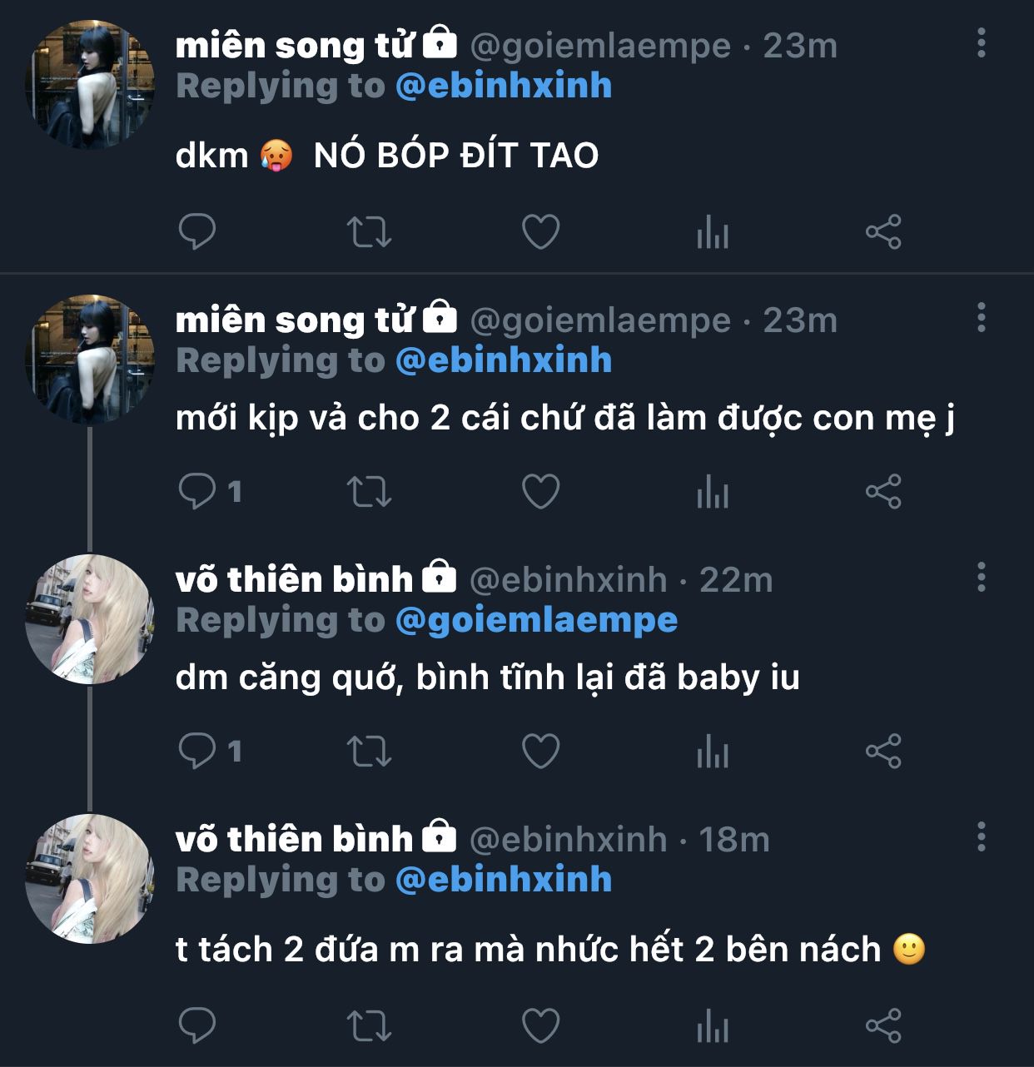This screenshot has width=1034, height=1067.
Task: Retweet the first tweet at the top
Action: point(369,231)
